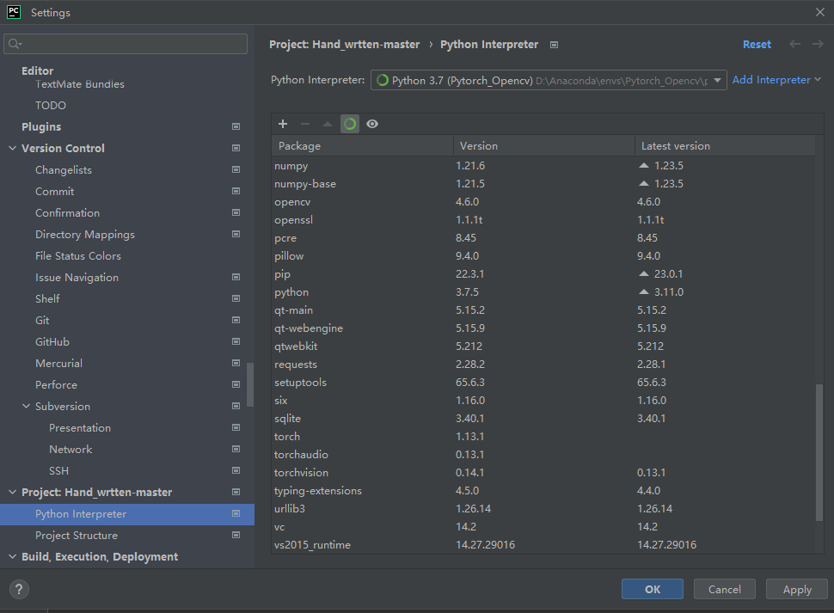Click the project icon beside GitHub

[236, 341]
